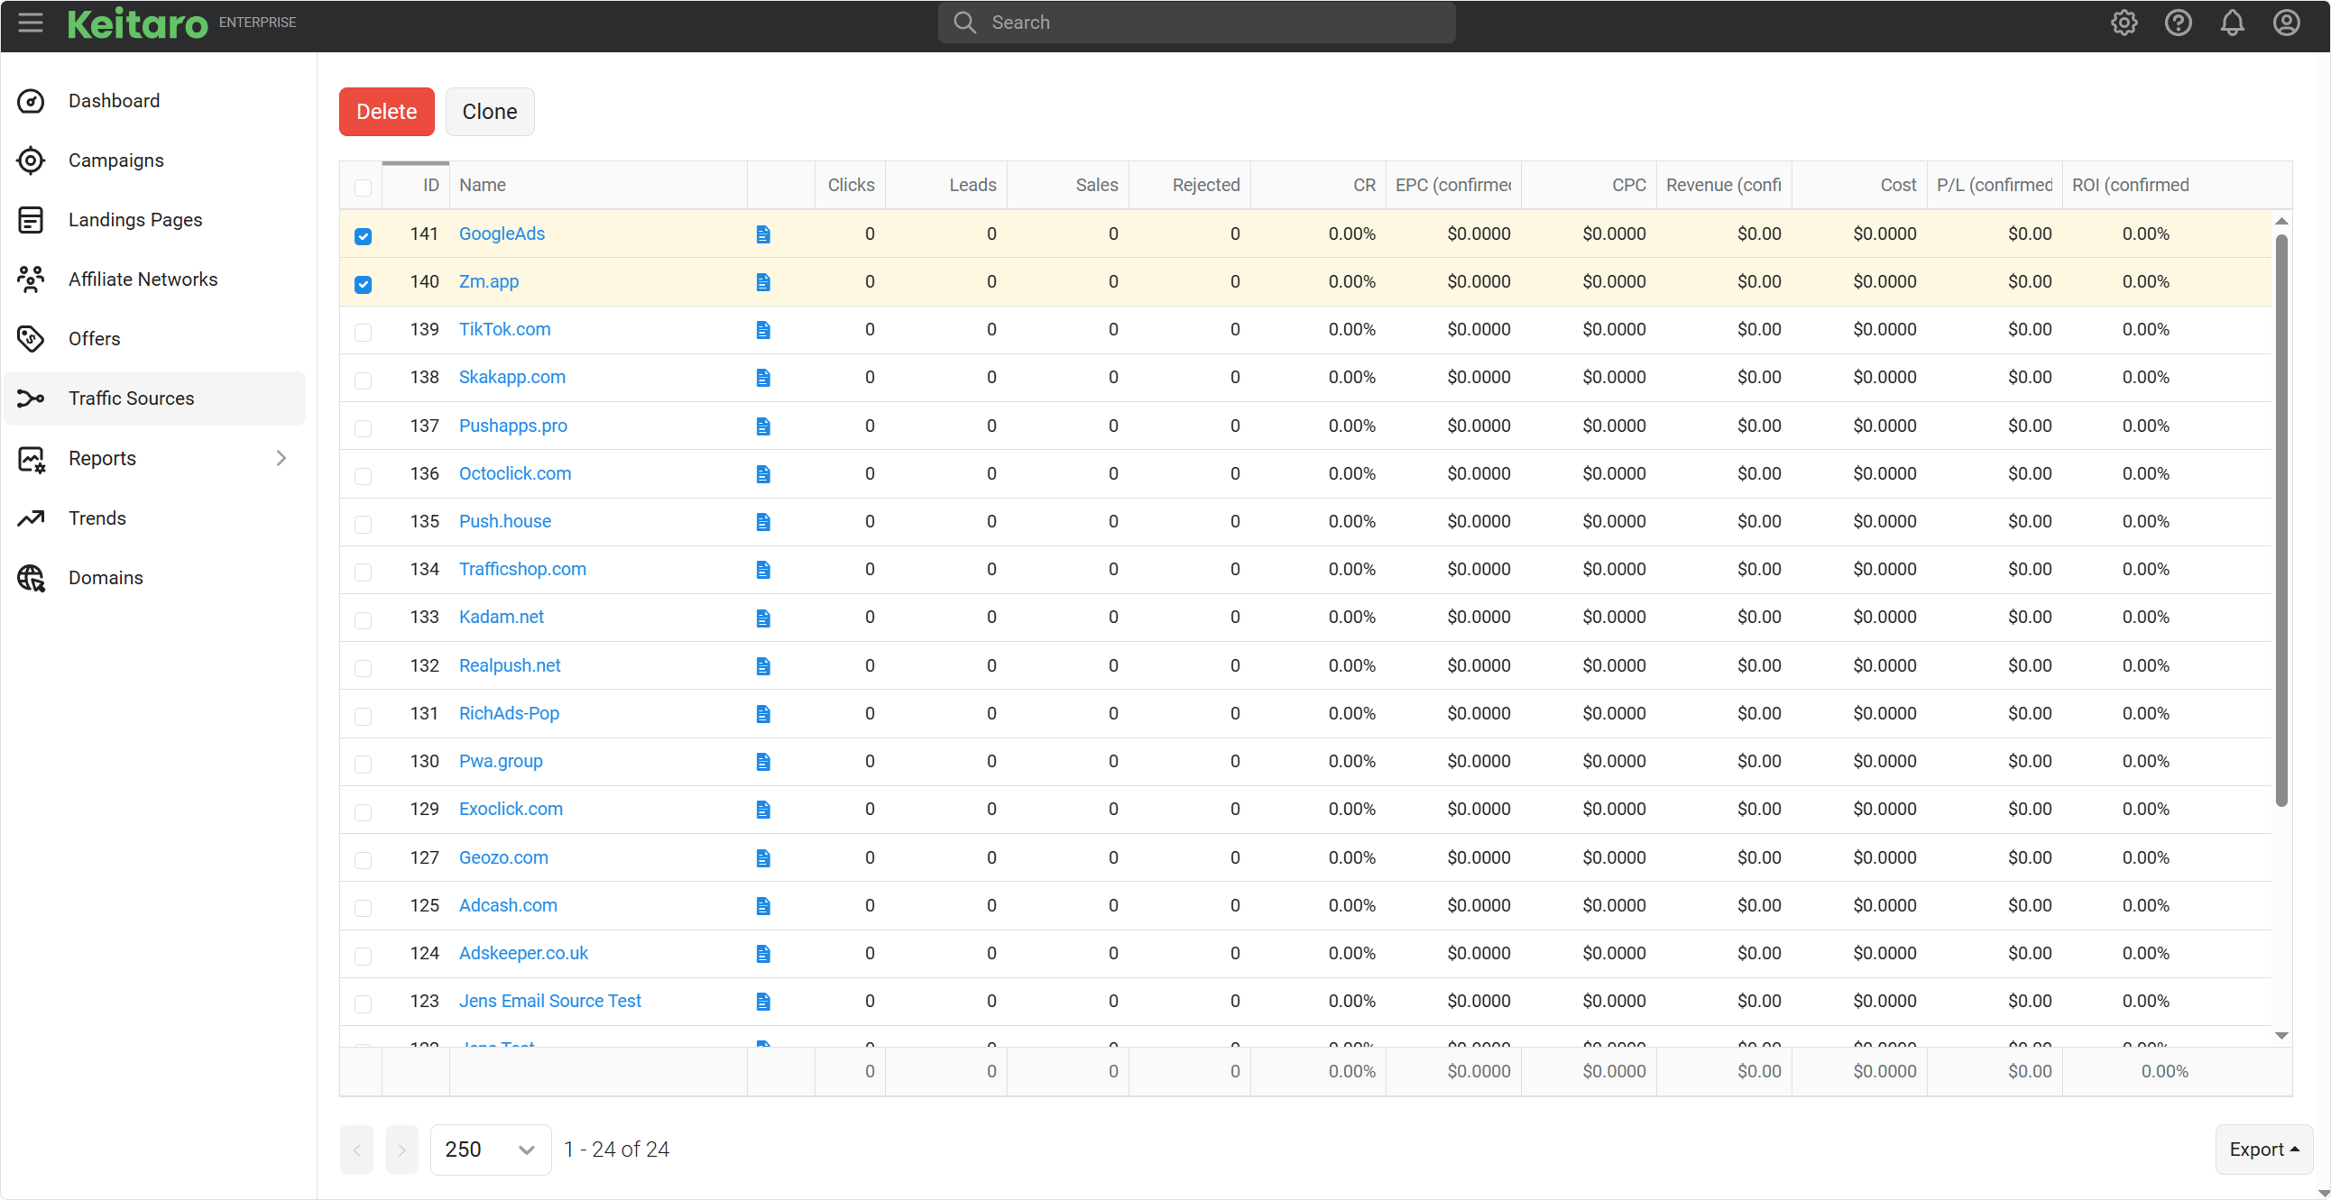Click the Campaigns target icon in the sidebar
Image resolution: width=2331 pixels, height=1200 pixels.
click(x=31, y=161)
